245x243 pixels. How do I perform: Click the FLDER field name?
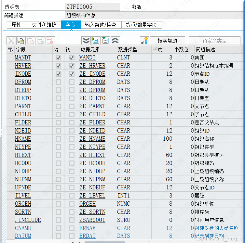pos(23,122)
